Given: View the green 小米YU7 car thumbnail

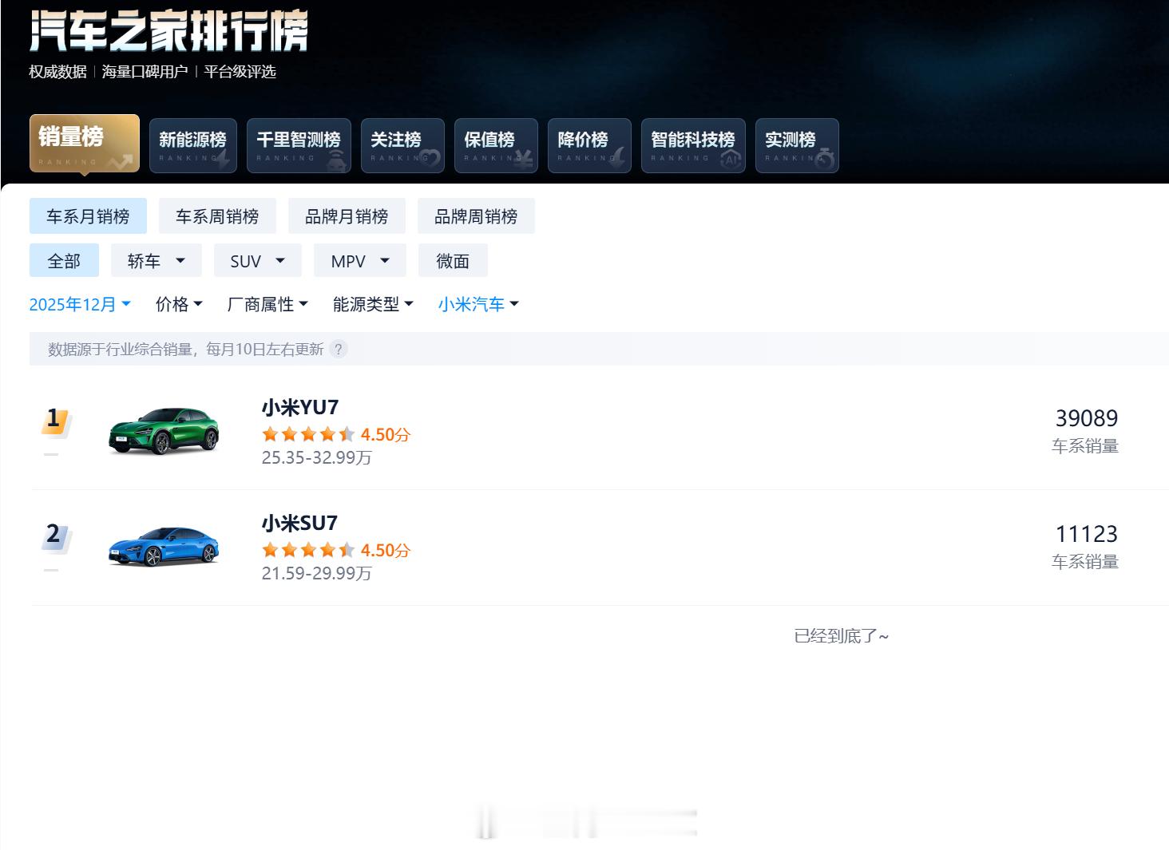Looking at the screenshot, I should 164,431.
